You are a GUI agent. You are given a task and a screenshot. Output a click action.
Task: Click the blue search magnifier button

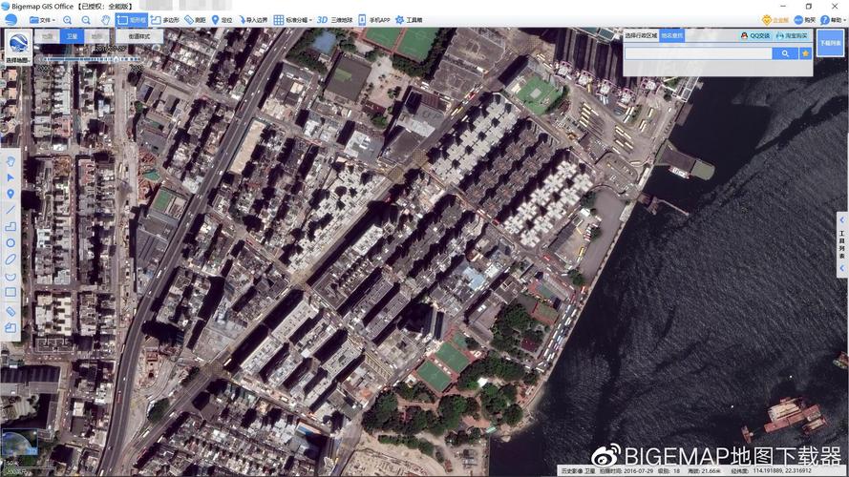click(x=785, y=53)
